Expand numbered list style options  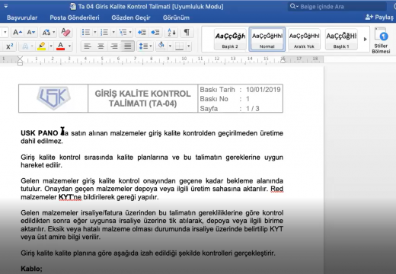click(113, 32)
